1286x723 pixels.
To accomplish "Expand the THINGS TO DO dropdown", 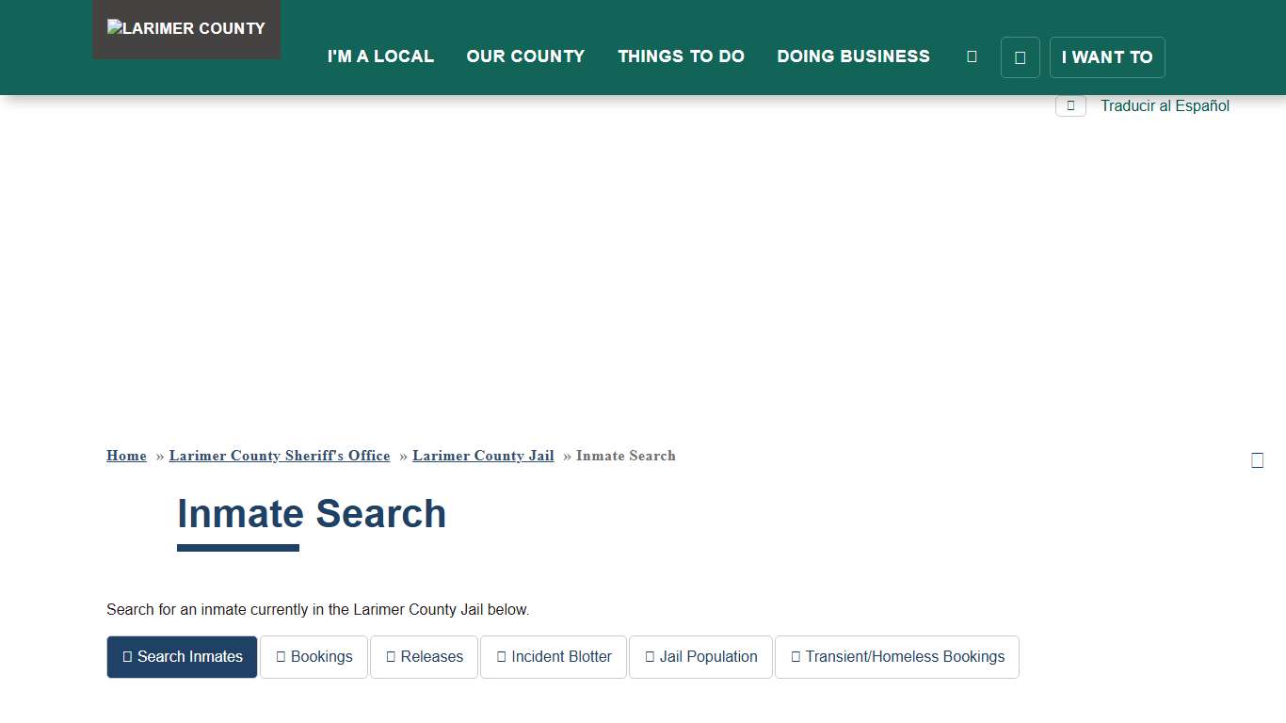I will pos(681,56).
